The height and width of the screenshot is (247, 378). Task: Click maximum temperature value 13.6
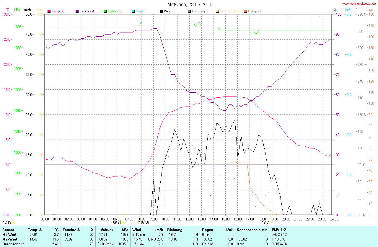56,239
